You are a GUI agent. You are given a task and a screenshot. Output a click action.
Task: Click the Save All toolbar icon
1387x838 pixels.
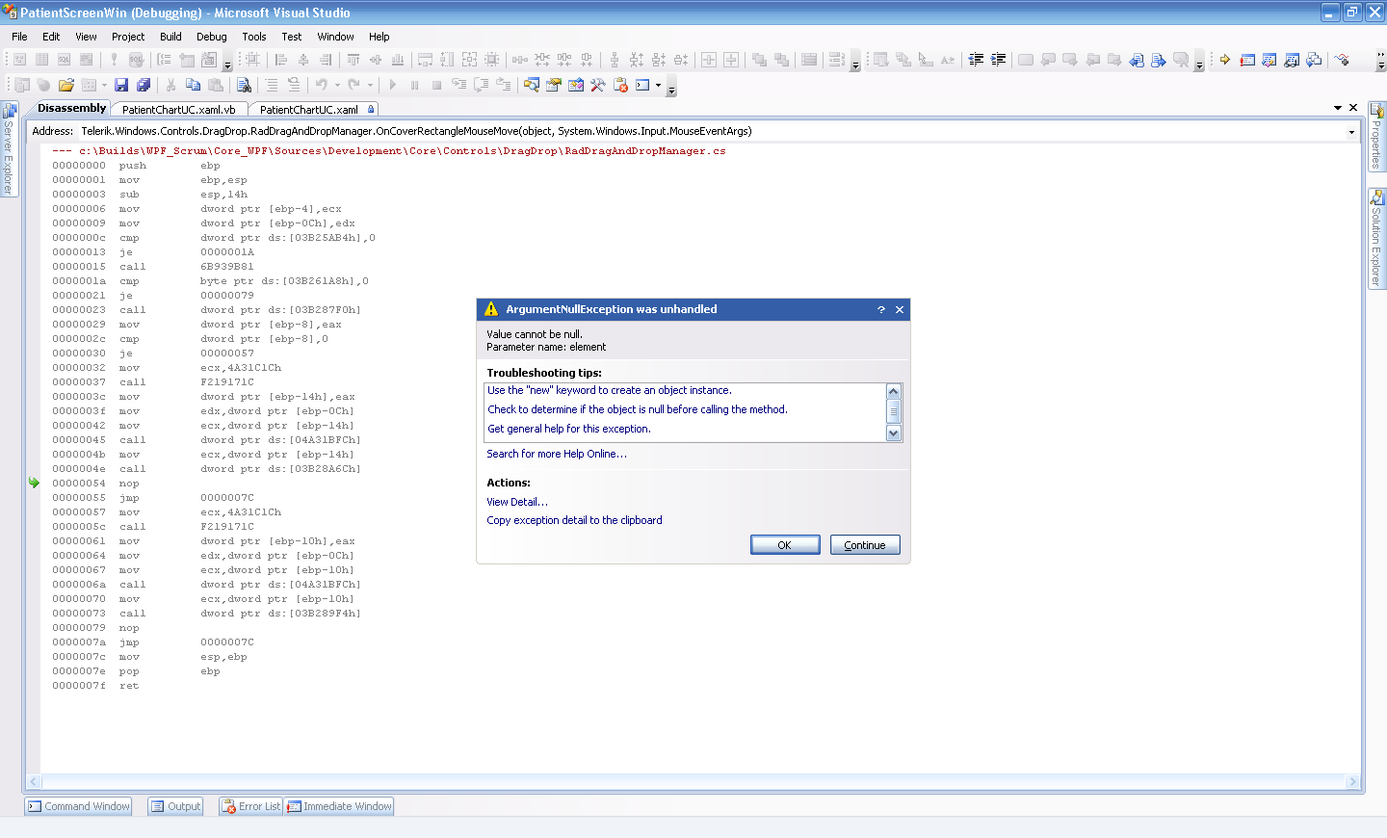144,85
